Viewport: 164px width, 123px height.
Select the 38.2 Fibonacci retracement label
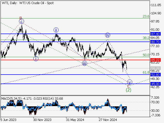click(x=146, y=37)
